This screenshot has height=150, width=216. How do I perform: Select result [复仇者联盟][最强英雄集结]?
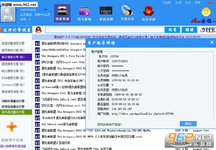point(64,75)
